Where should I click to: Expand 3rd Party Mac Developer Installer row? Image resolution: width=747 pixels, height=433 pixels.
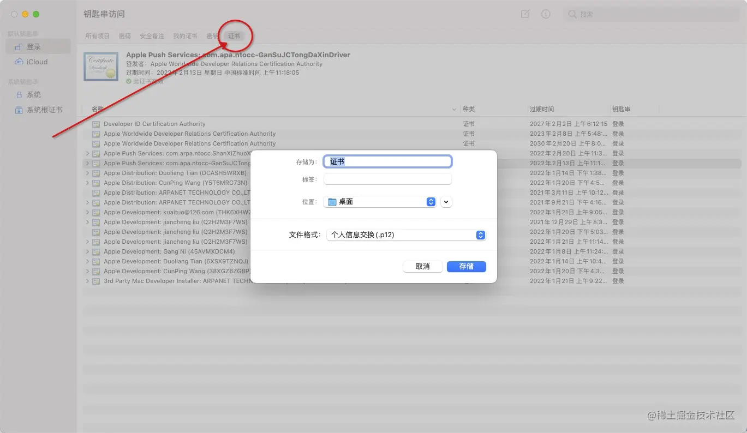tap(87, 281)
